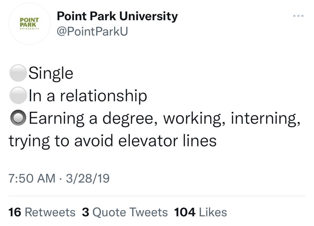Click the Point Park University profile avatar
Screen dimensions: 314x226
(x=30, y=24)
